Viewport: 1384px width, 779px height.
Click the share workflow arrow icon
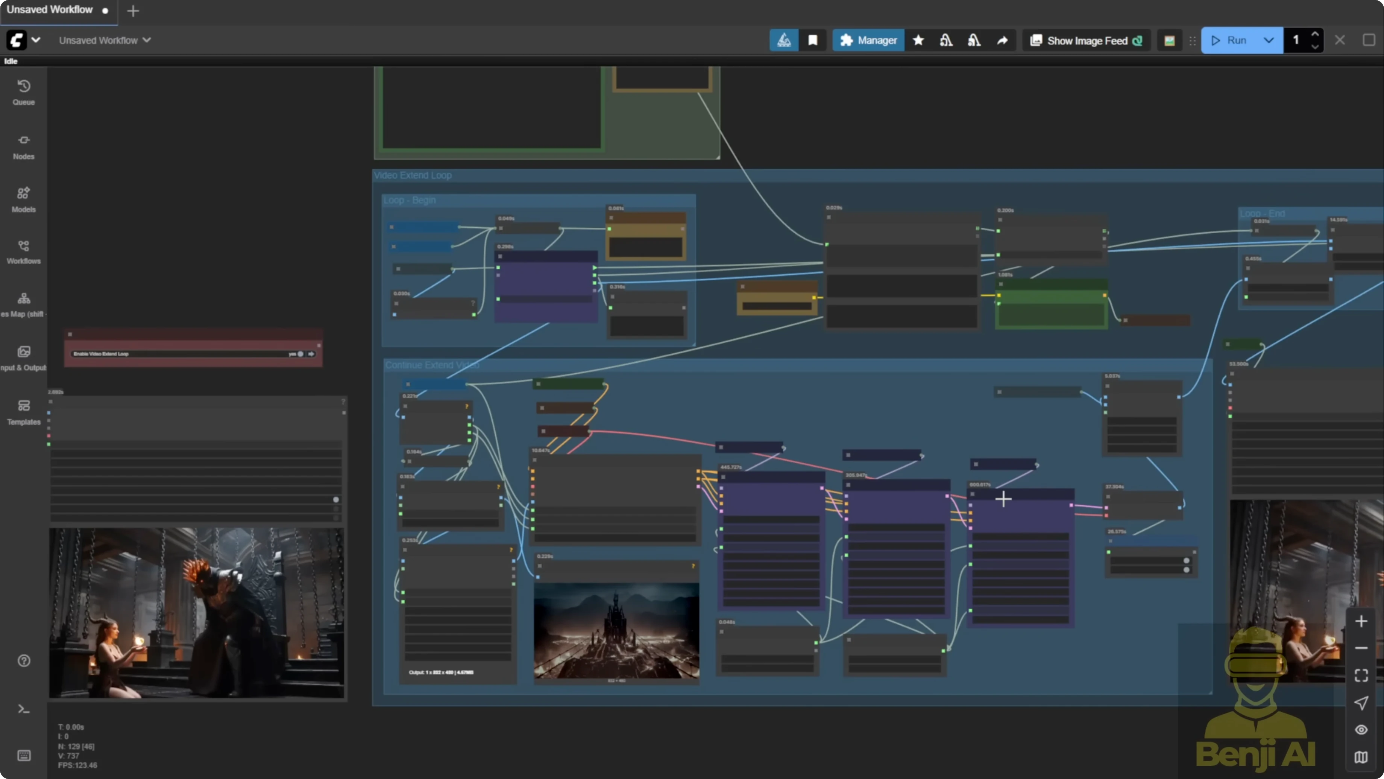coord(1003,40)
